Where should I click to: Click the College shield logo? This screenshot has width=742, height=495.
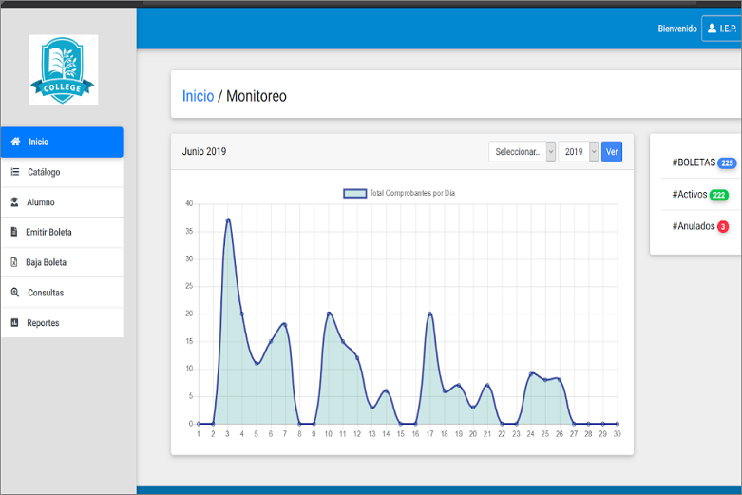(63, 69)
